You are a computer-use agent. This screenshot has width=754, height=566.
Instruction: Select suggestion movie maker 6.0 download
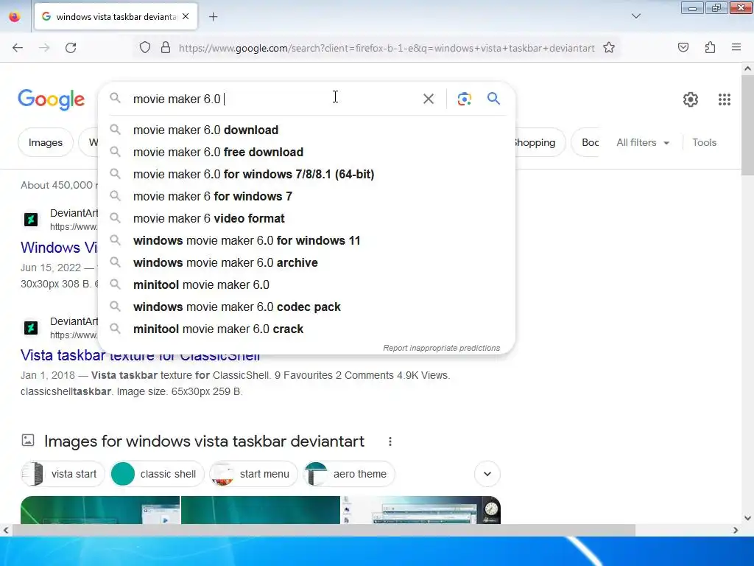[x=307, y=130]
